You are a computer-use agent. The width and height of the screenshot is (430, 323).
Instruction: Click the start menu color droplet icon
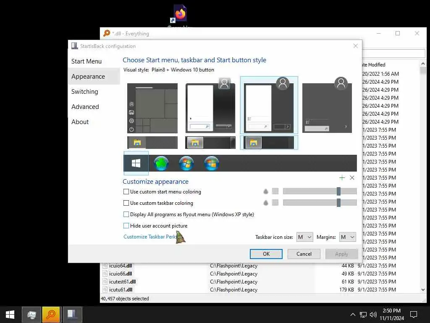tap(265, 191)
